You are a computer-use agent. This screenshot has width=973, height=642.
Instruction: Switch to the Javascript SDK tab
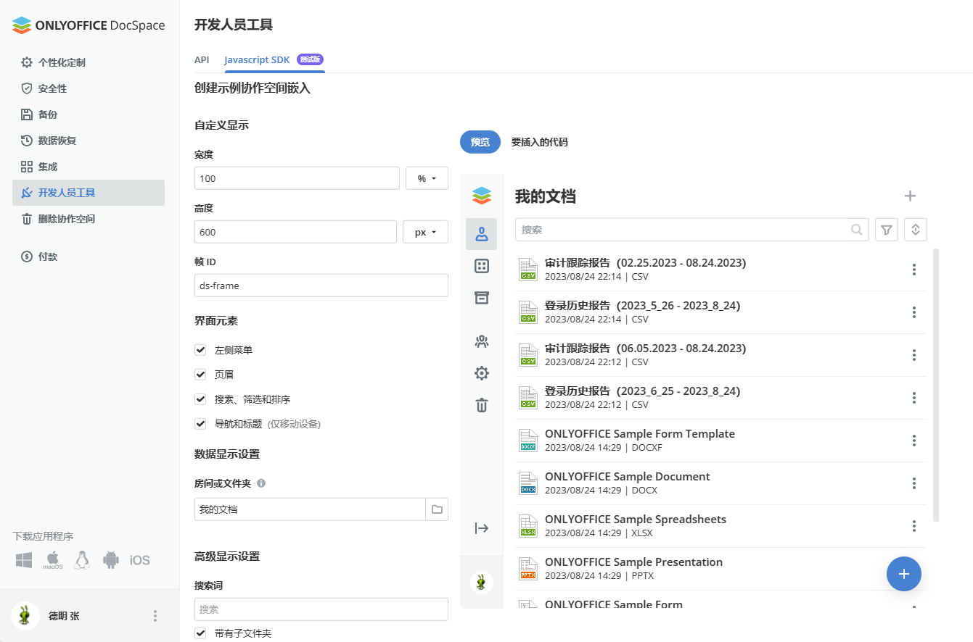pos(274,59)
